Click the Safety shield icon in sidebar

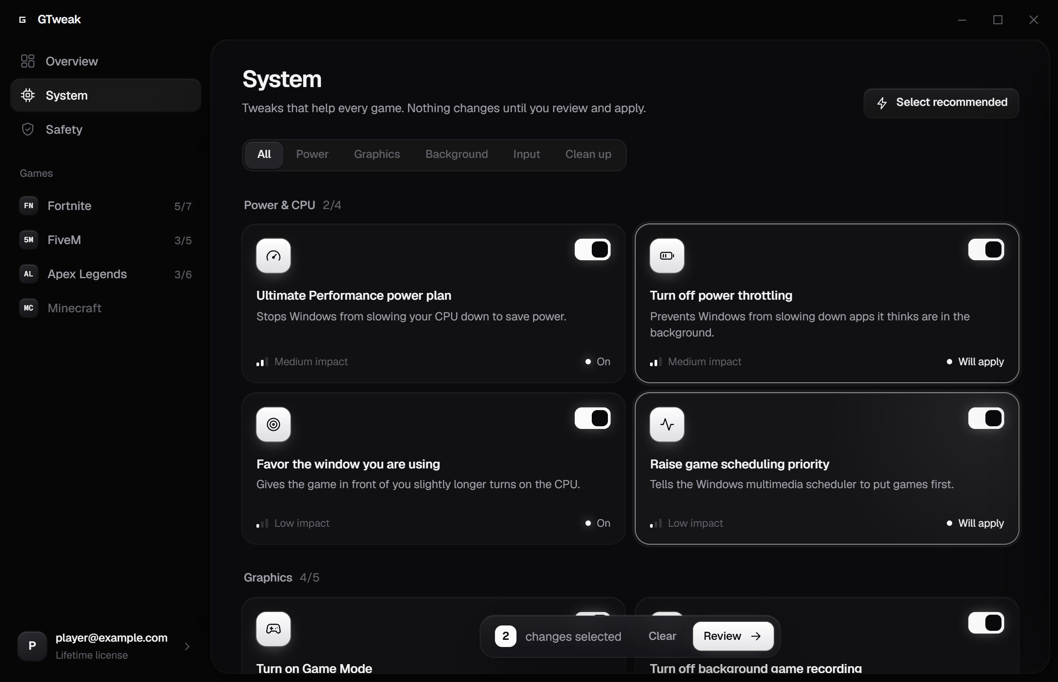point(28,129)
